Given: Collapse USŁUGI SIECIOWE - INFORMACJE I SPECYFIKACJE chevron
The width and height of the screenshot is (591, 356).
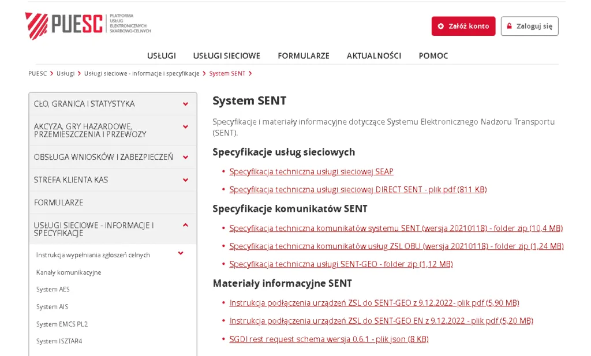Looking at the screenshot, I should tap(185, 225).
